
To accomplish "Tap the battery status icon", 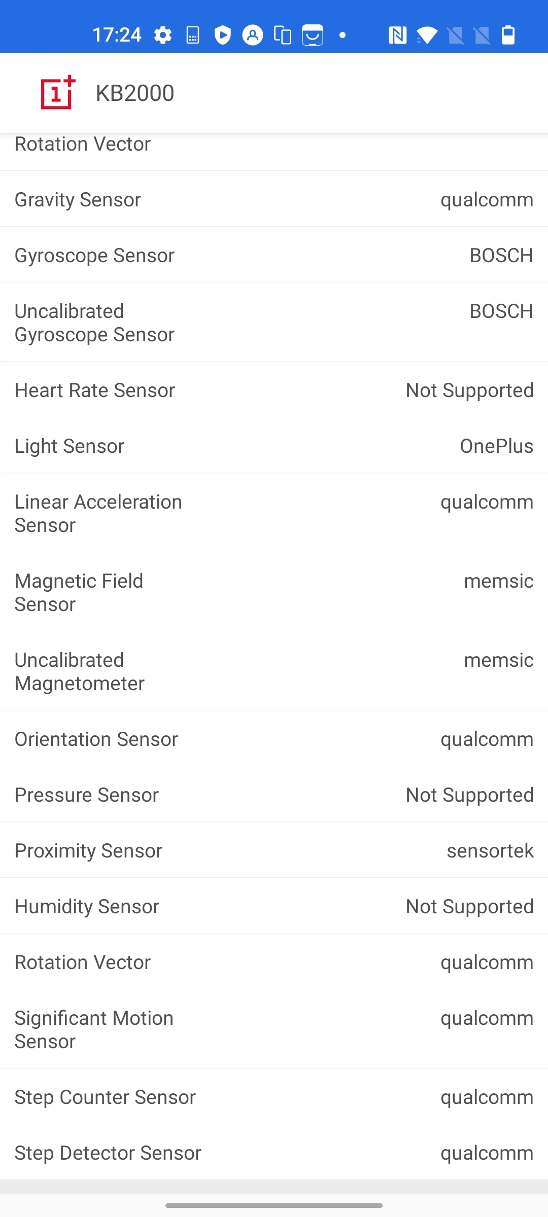I will point(508,35).
